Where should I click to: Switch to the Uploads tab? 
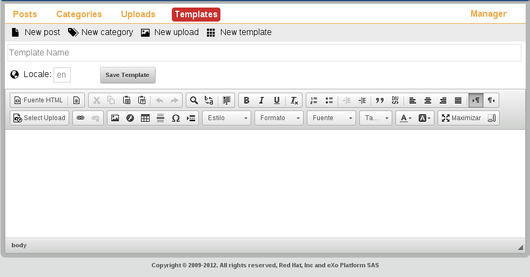[138, 14]
